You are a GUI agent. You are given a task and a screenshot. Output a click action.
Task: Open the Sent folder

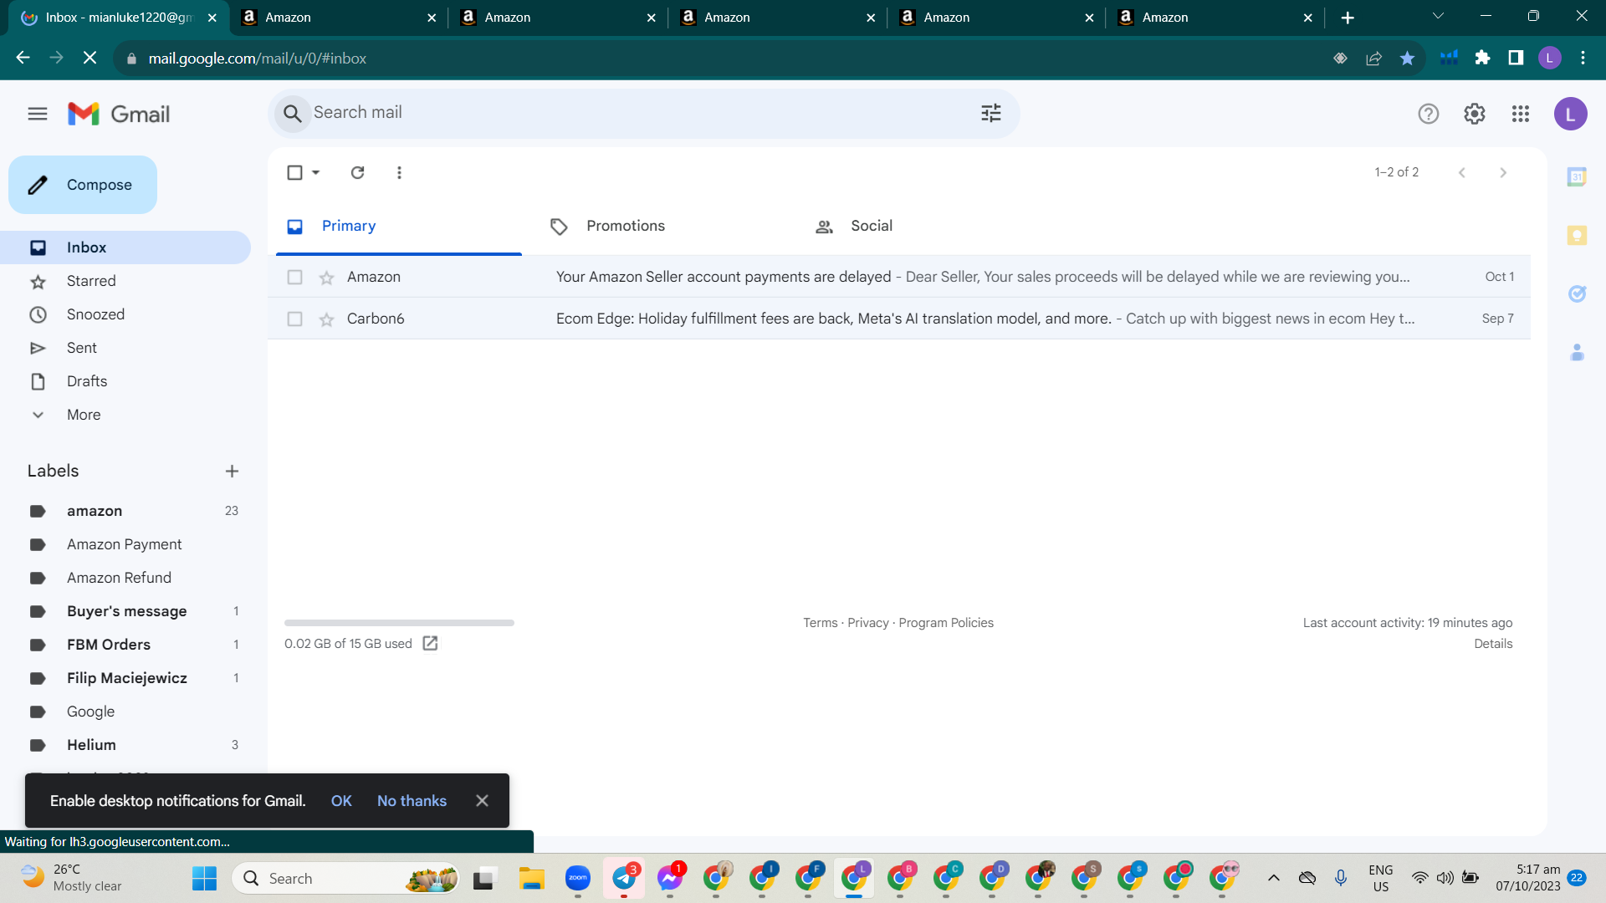click(x=125, y=348)
